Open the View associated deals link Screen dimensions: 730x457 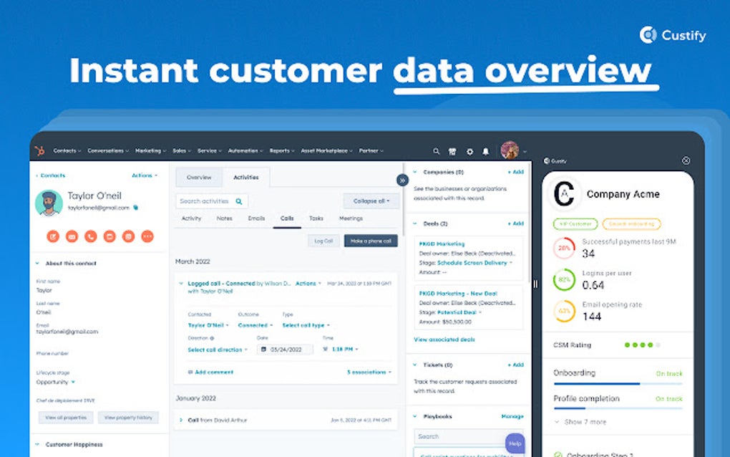pyautogui.click(x=443, y=340)
